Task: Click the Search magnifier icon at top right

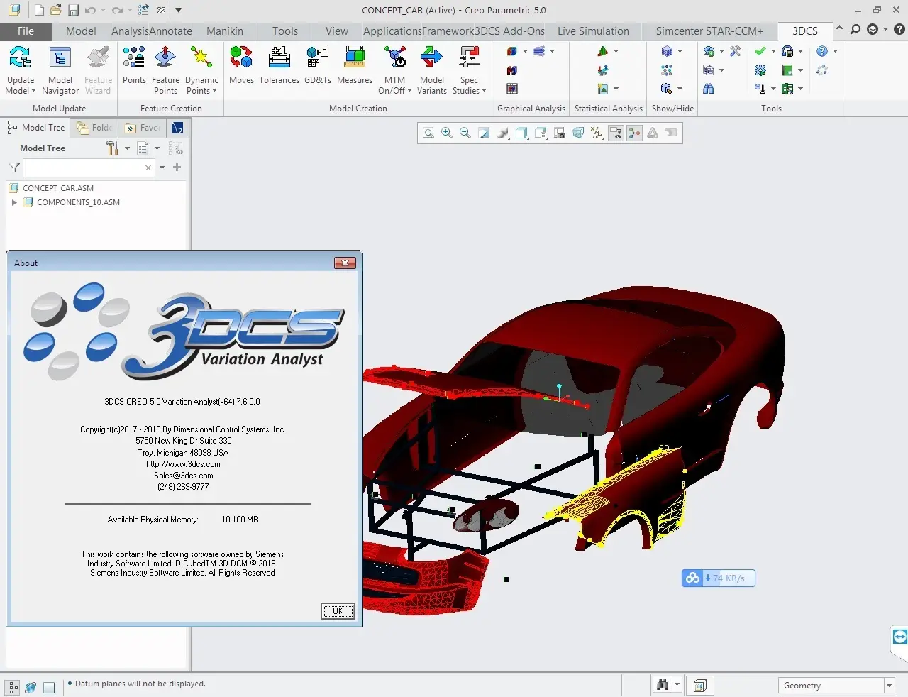Action: point(856,30)
